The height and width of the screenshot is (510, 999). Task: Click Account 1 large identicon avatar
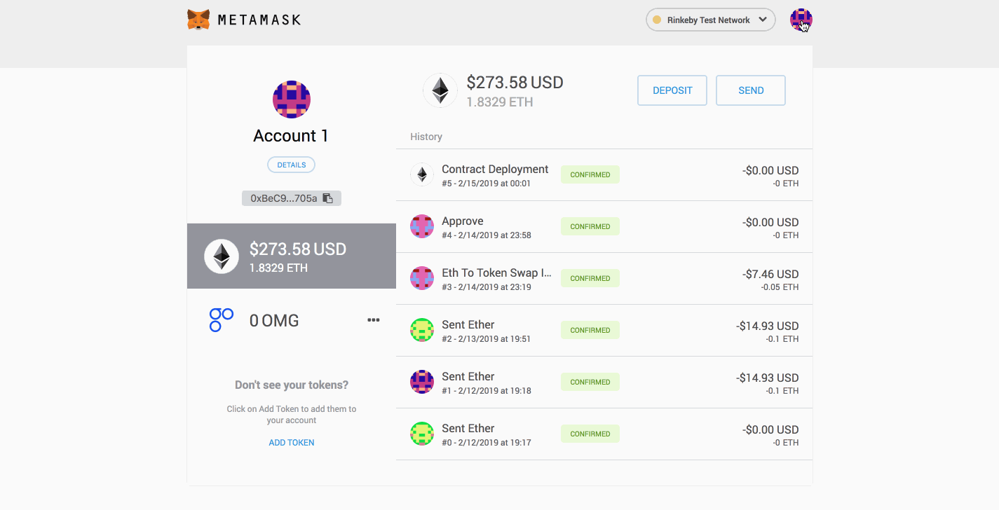pyautogui.click(x=292, y=99)
